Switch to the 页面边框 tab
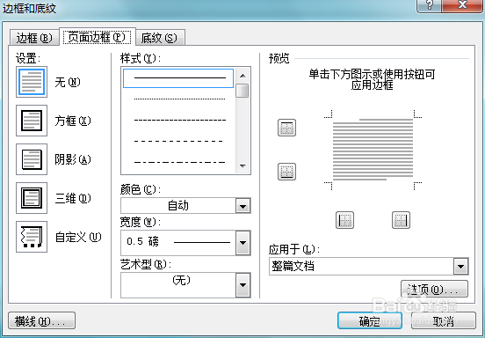Viewport: 485px width, 338px height. click(x=98, y=37)
